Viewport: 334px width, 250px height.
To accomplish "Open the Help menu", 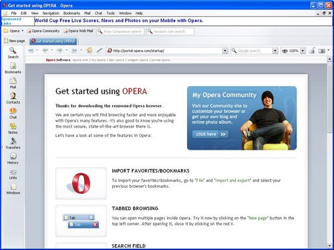I will pos(139,13).
